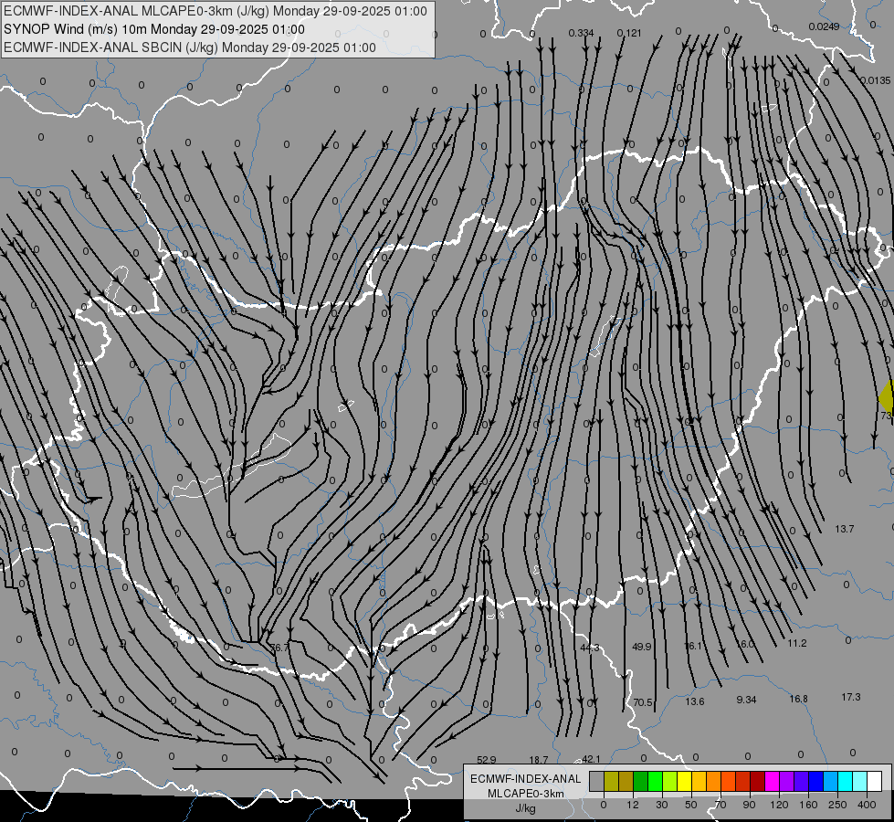This screenshot has width=894, height=822.
Task: Click the data value 70.5
Action: (x=643, y=702)
